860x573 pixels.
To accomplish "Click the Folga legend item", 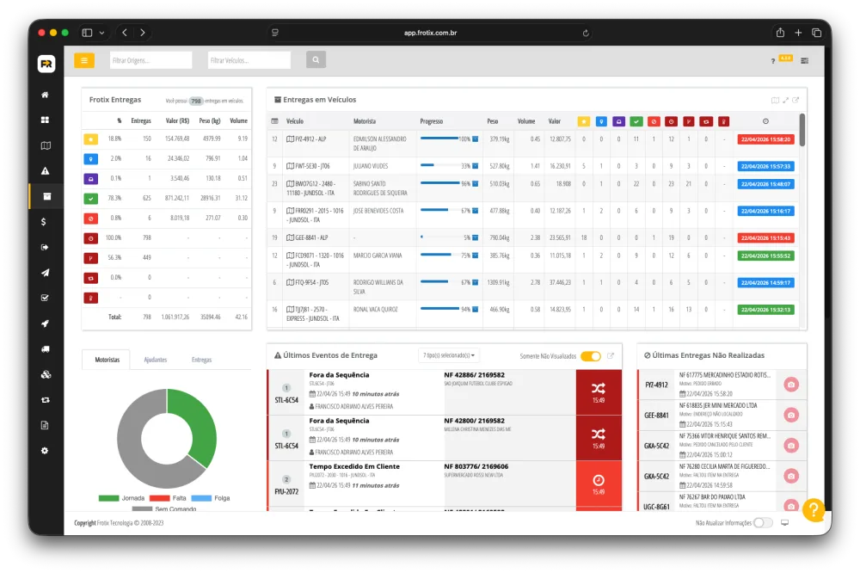I will [211, 498].
